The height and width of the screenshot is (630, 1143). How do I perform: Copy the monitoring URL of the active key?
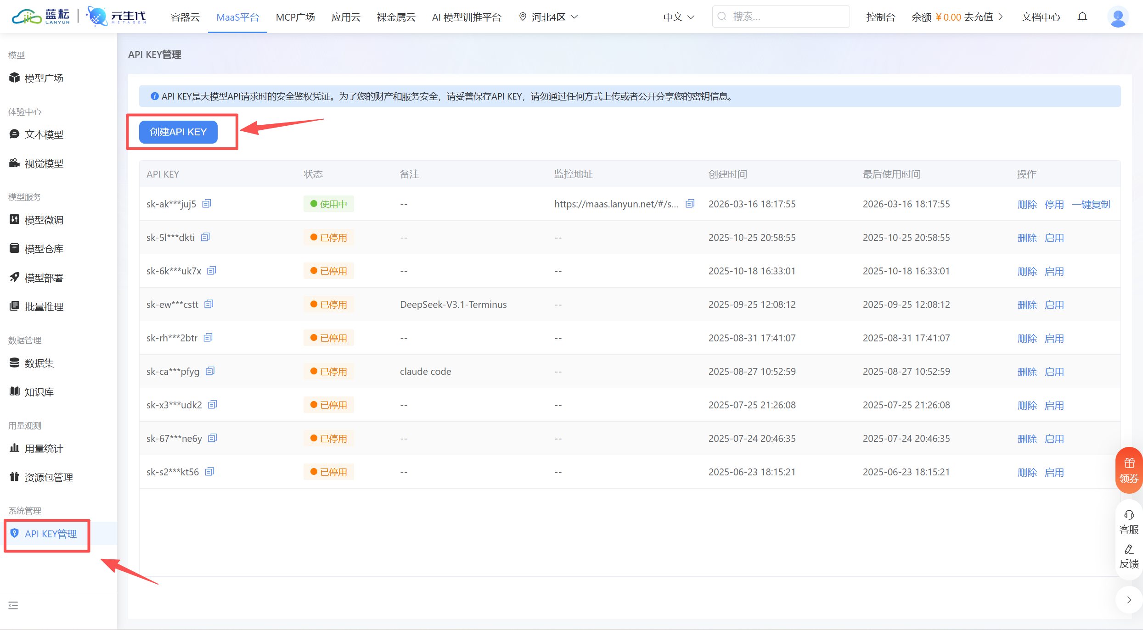click(690, 203)
